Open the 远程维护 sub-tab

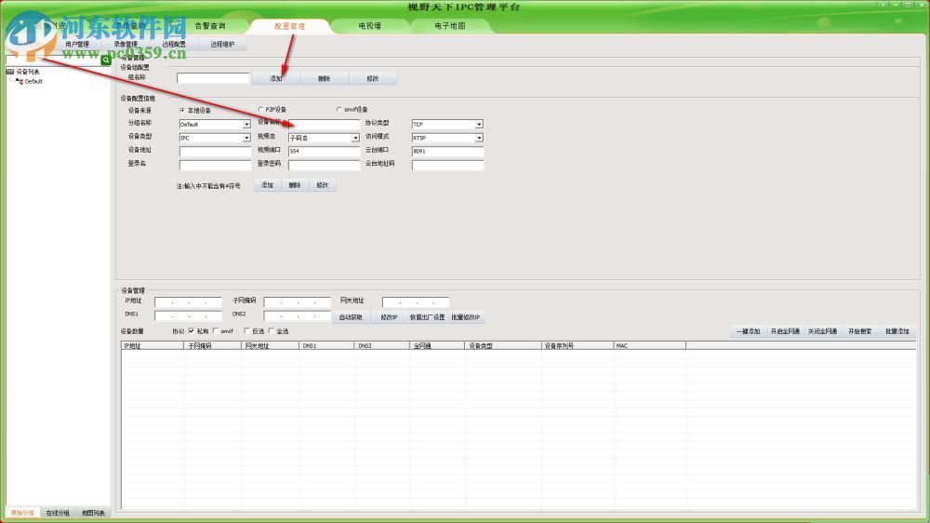pyautogui.click(x=222, y=45)
